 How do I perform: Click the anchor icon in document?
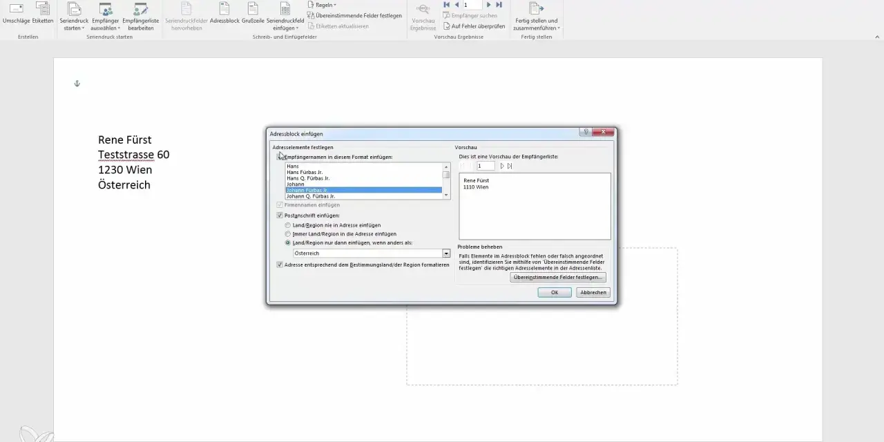tap(77, 84)
